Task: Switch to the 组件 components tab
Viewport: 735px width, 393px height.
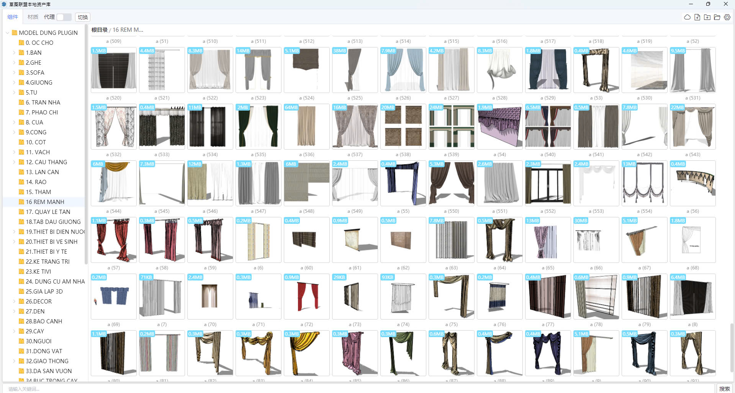Action: tap(13, 17)
